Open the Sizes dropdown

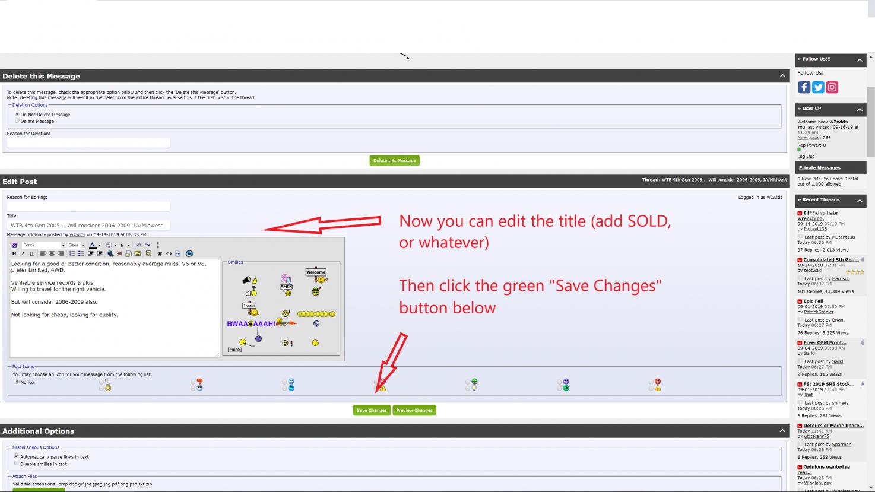(76, 245)
